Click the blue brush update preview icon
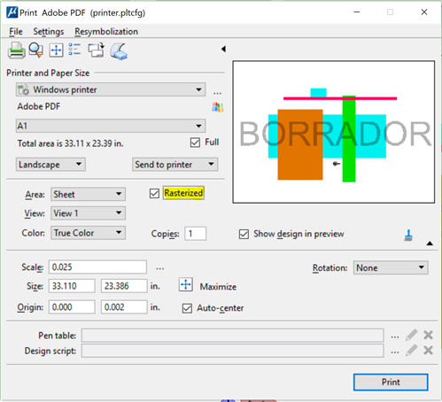The width and height of the screenshot is (442, 402). [408, 236]
